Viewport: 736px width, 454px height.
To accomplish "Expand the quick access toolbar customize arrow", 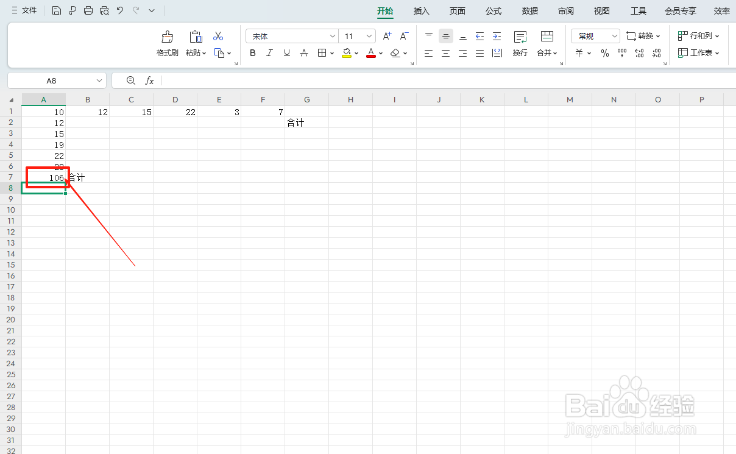I will pyautogui.click(x=152, y=10).
